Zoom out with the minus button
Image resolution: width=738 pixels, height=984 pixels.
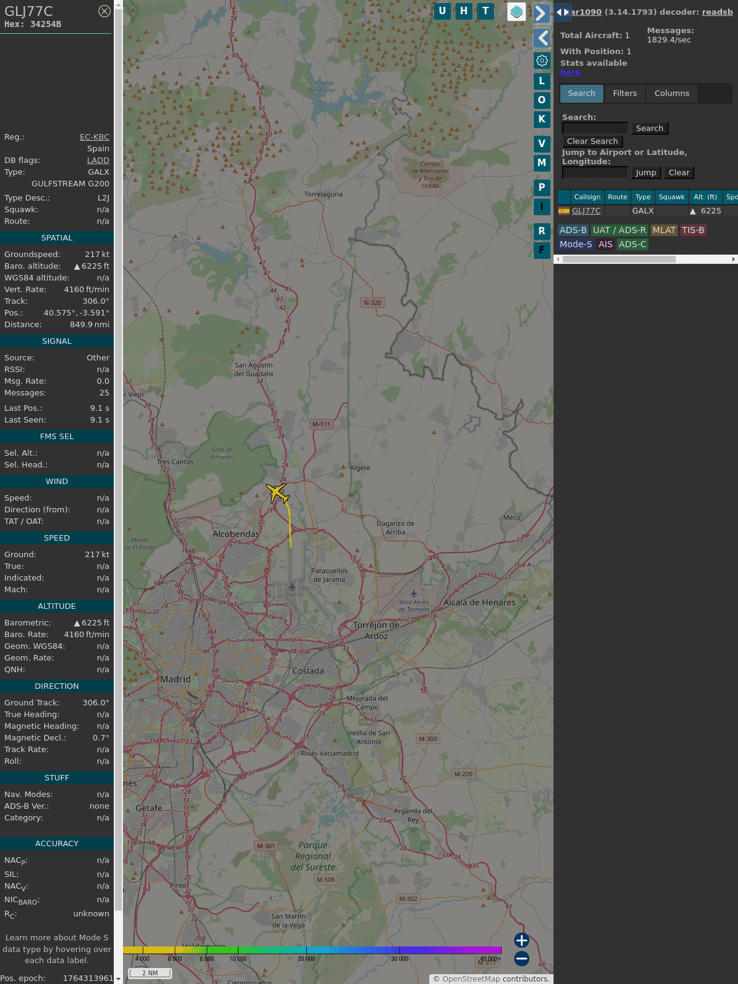click(522, 958)
